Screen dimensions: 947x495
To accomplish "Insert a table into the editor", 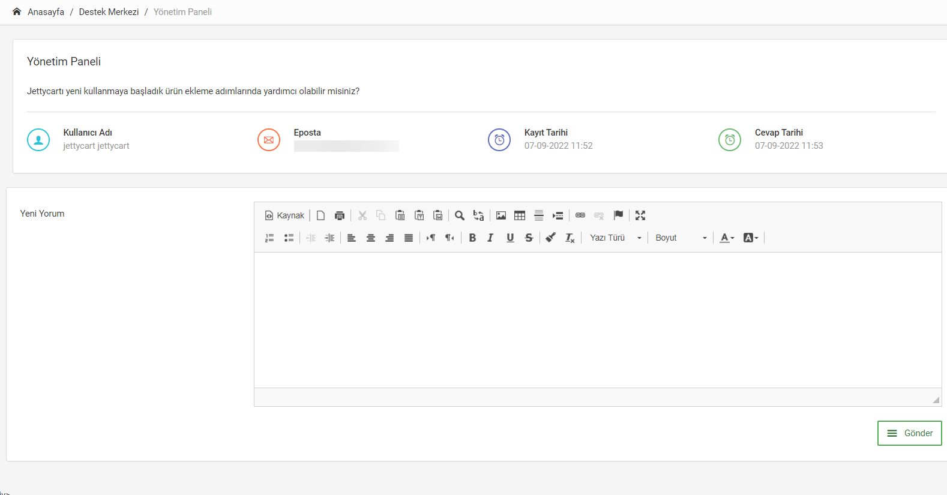I will point(520,215).
